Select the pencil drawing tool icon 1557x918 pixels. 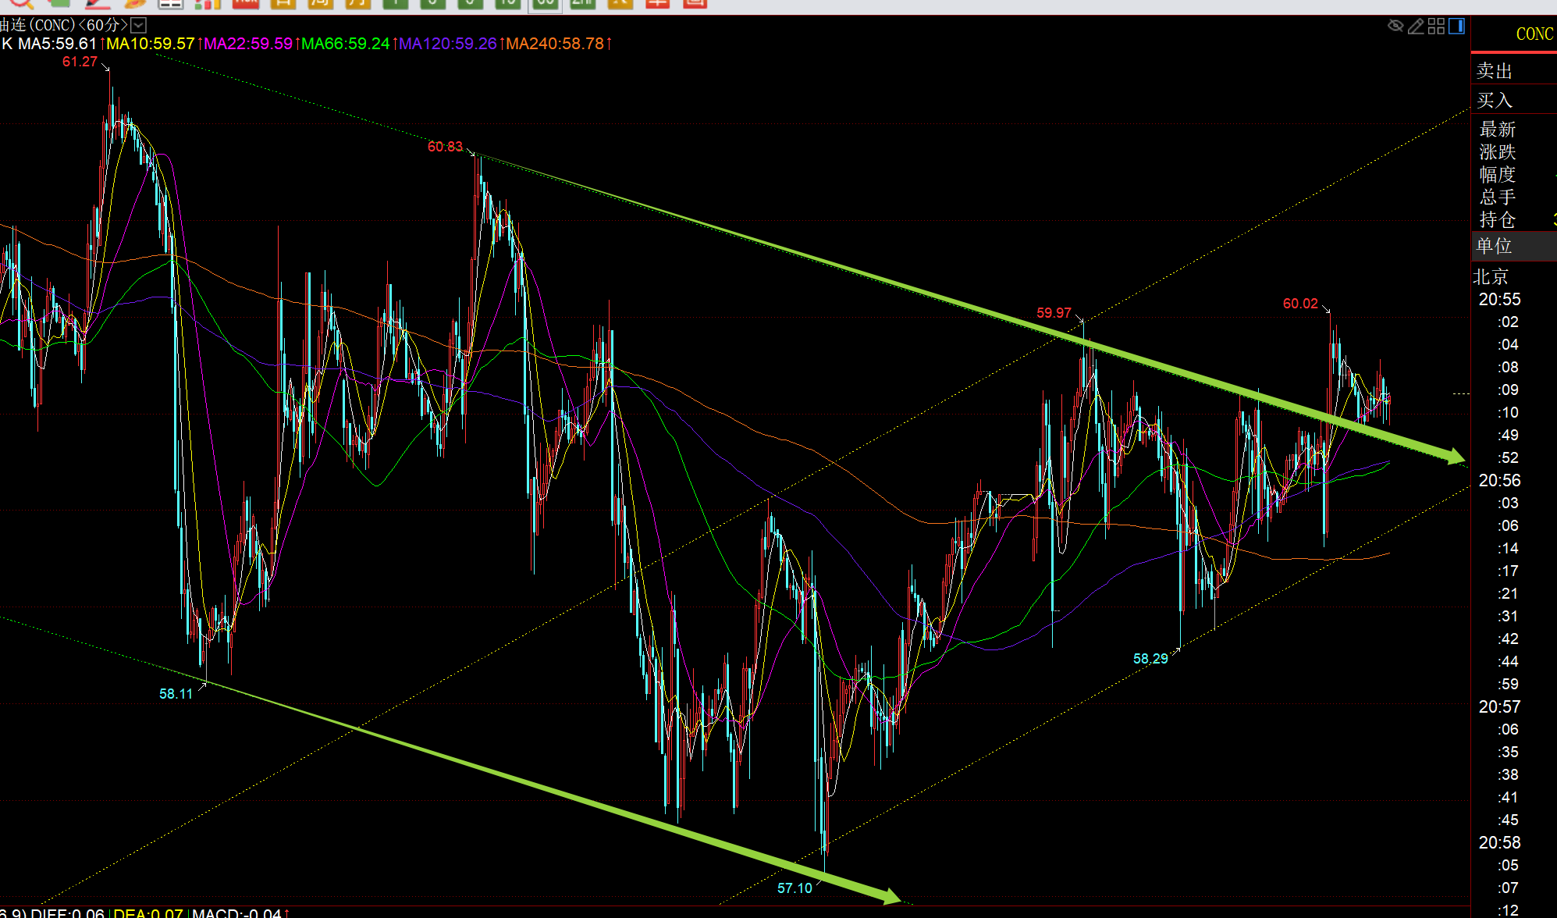pyautogui.click(x=1416, y=26)
